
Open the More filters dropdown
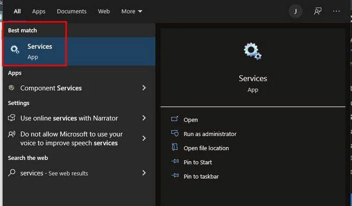132,11
